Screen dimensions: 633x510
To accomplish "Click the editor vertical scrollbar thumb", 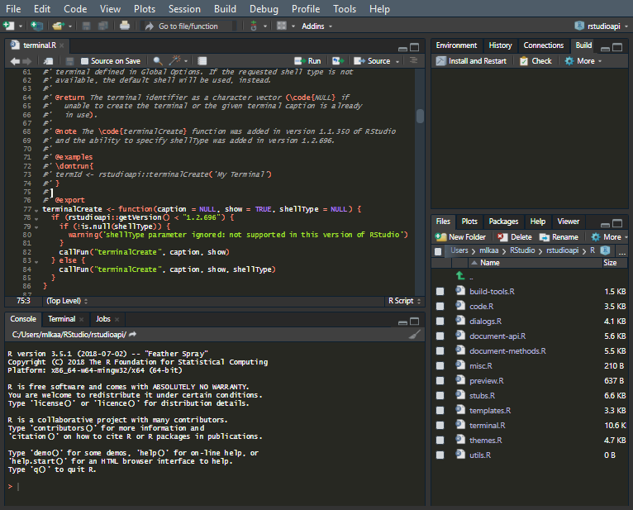I will [x=420, y=116].
